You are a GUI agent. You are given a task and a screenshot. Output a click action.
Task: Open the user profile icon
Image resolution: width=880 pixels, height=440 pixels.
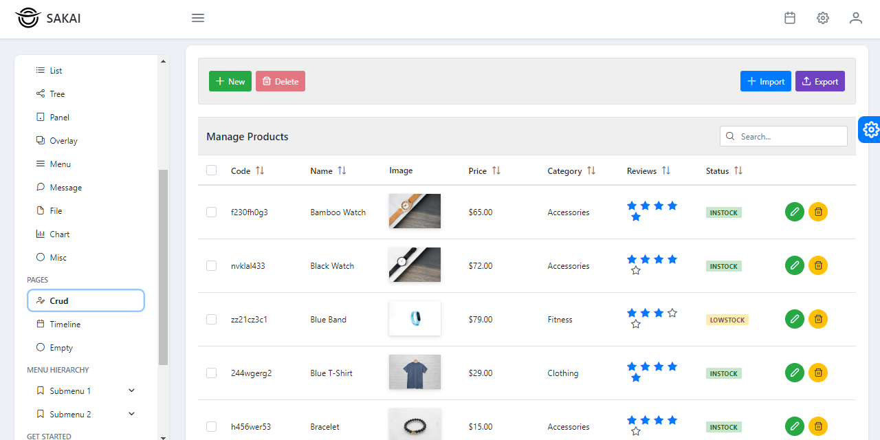pyautogui.click(x=855, y=18)
